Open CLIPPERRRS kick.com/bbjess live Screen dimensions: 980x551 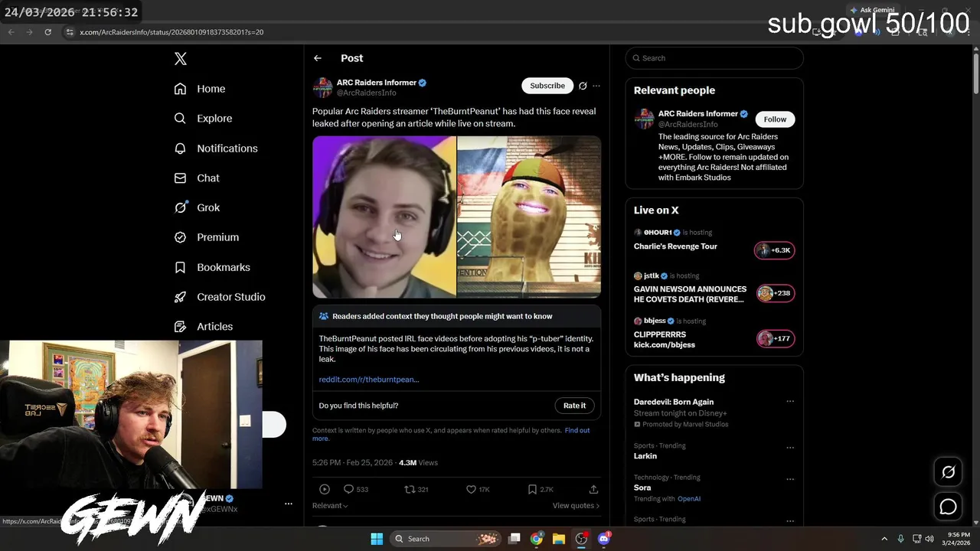point(665,340)
